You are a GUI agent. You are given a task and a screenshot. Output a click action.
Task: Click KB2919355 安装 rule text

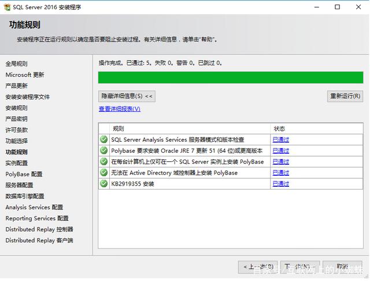coord(132,184)
